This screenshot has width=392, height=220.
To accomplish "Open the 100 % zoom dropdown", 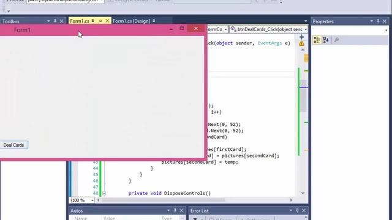I will pyautogui.click(x=92, y=200).
